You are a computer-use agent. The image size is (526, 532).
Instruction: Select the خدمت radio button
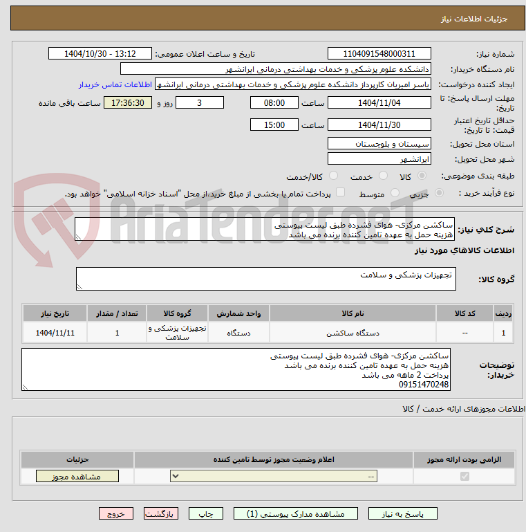click(x=384, y=176)
